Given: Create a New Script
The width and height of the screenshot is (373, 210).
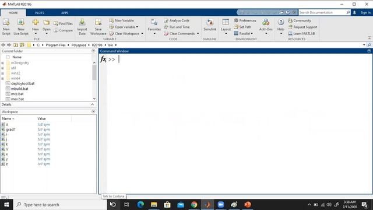Looking at the screenshot, I should 6,27.
